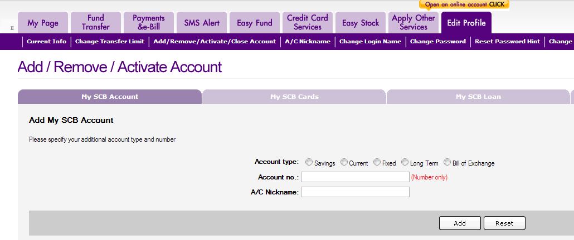Click the Add / Remove / Activate Account heading
Screen dimensions: 574x240
(120, 67)
